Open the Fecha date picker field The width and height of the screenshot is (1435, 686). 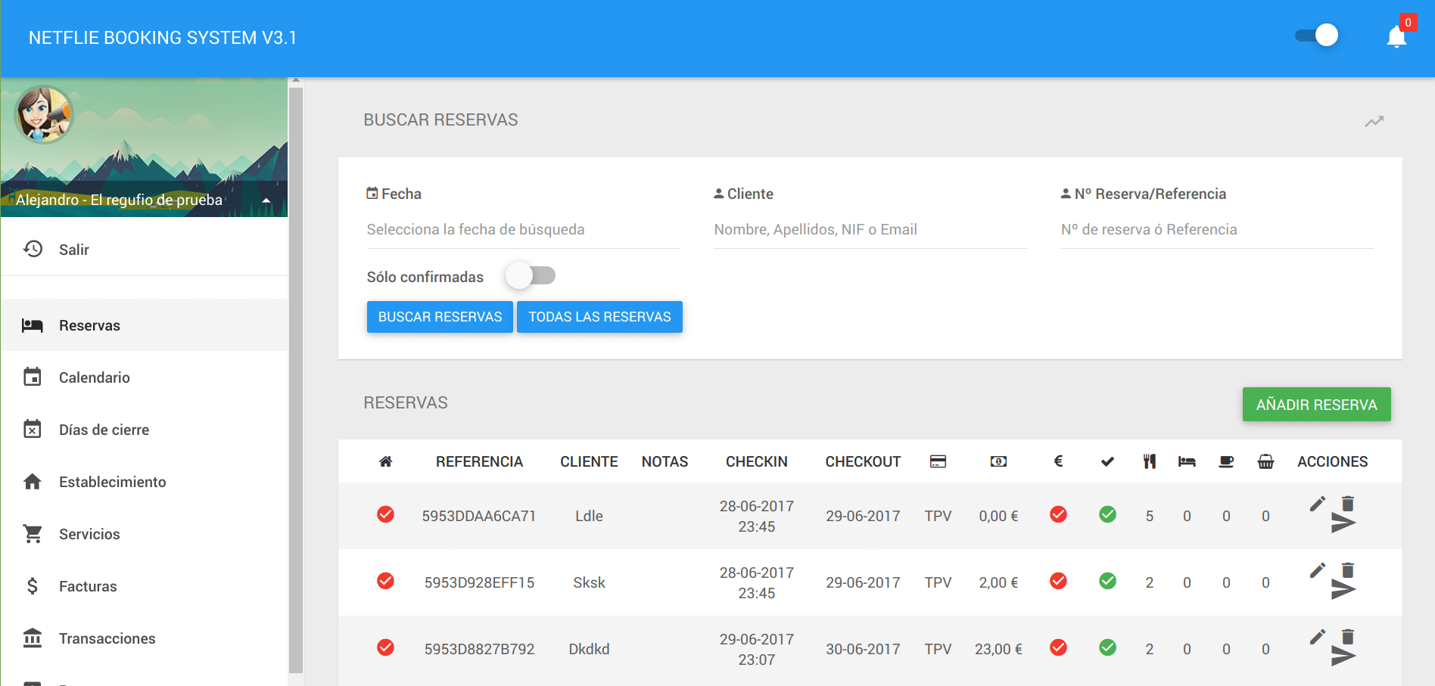[x=522, y=230]
